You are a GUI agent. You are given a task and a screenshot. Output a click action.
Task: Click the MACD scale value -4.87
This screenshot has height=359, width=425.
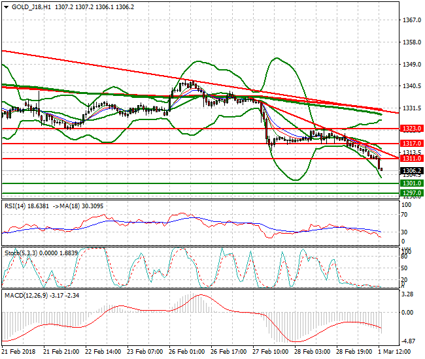(408, 341)
